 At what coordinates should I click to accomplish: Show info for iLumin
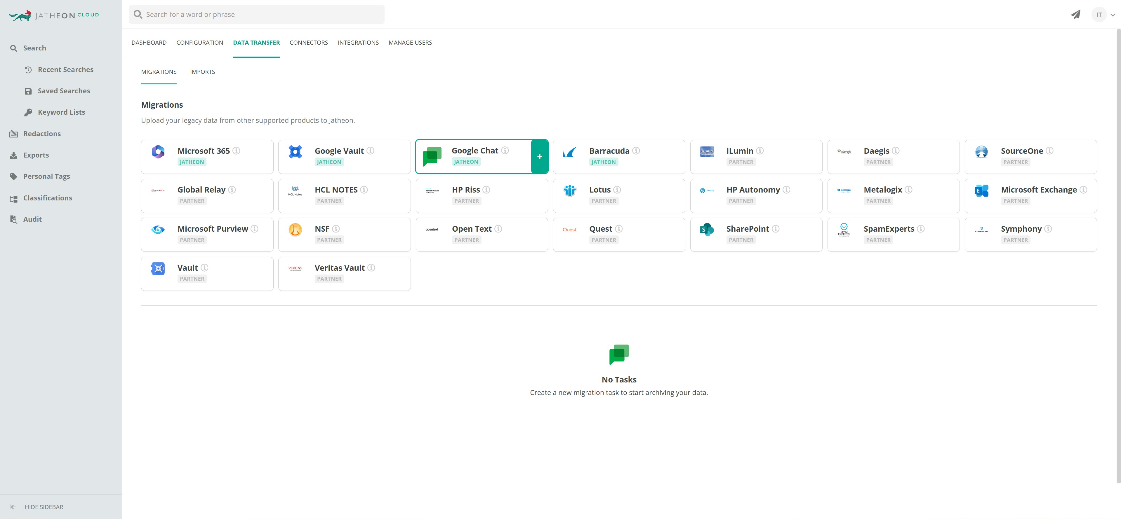760,151
